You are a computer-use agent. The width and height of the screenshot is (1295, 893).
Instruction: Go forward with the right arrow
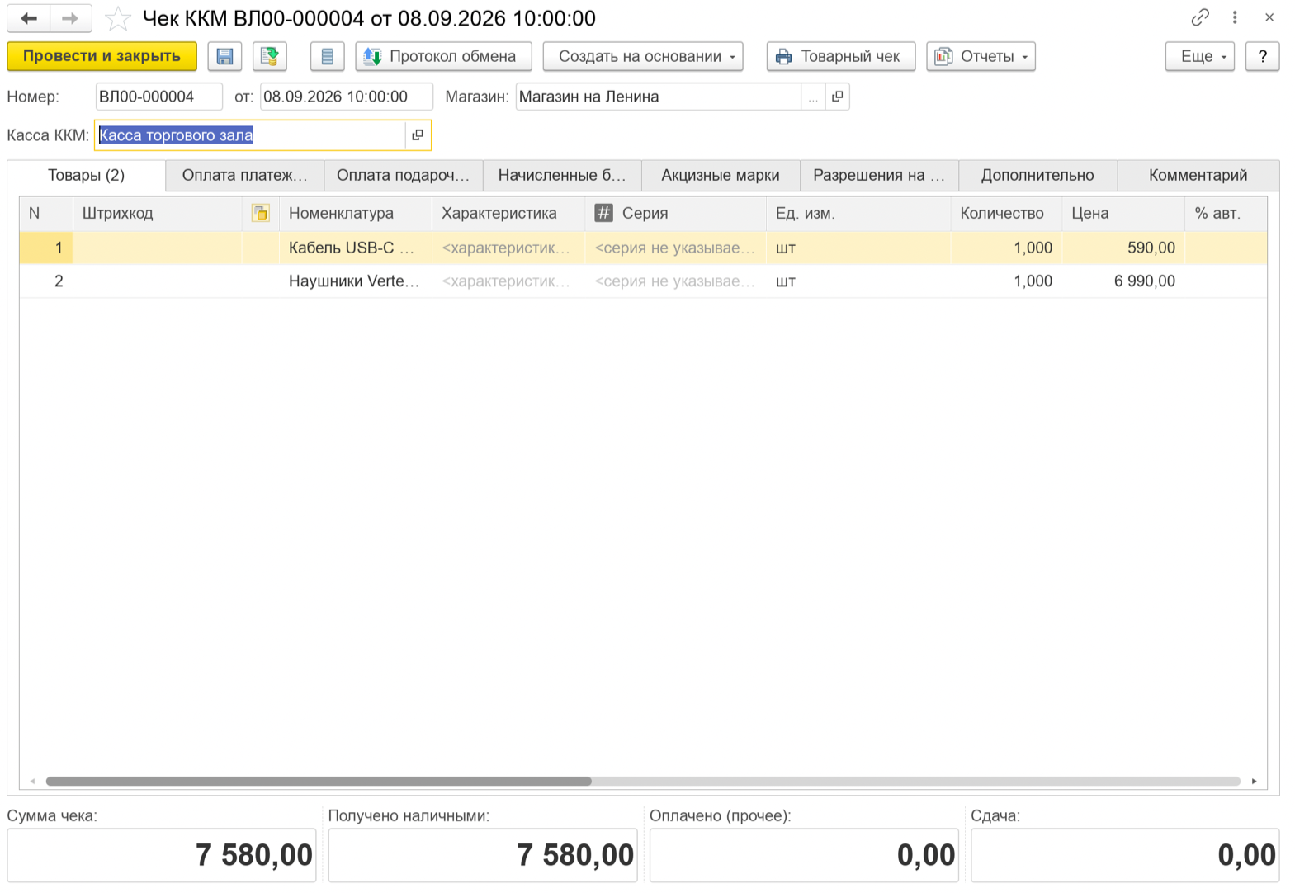70,18
